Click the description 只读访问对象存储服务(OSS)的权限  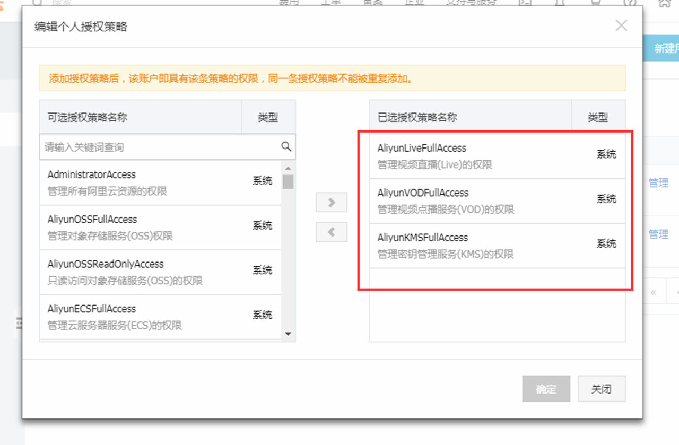click(x=125, y=280)
